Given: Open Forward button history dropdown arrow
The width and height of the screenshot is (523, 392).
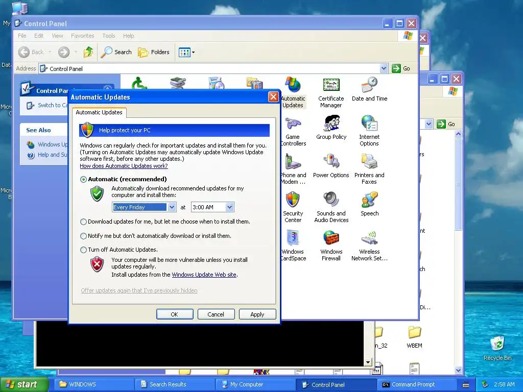Looking at the screenshot, I should pyautogui.click(x=76, y=52).
